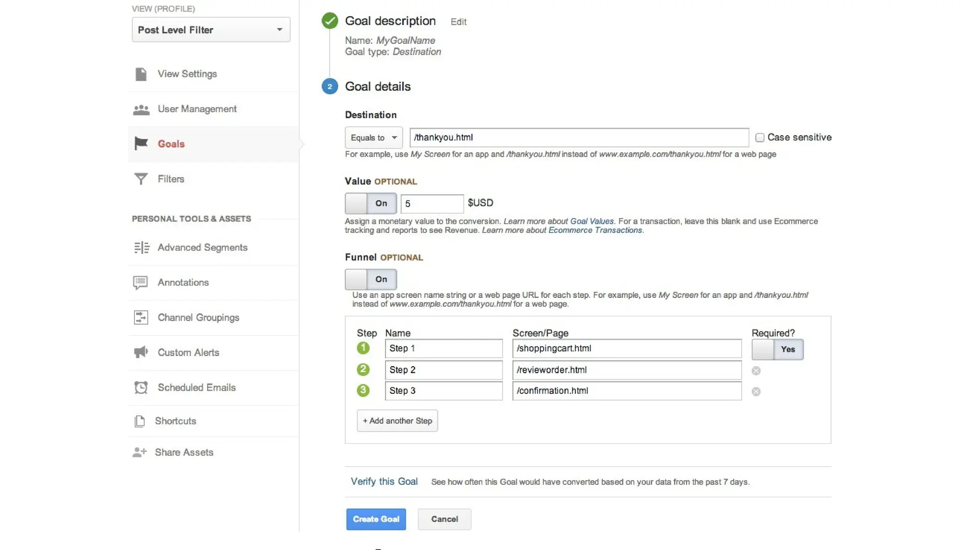Click the Scheduled Emails clock icon
The height and width of the screenshot is (550, 978).
click(x=141, y=387)
